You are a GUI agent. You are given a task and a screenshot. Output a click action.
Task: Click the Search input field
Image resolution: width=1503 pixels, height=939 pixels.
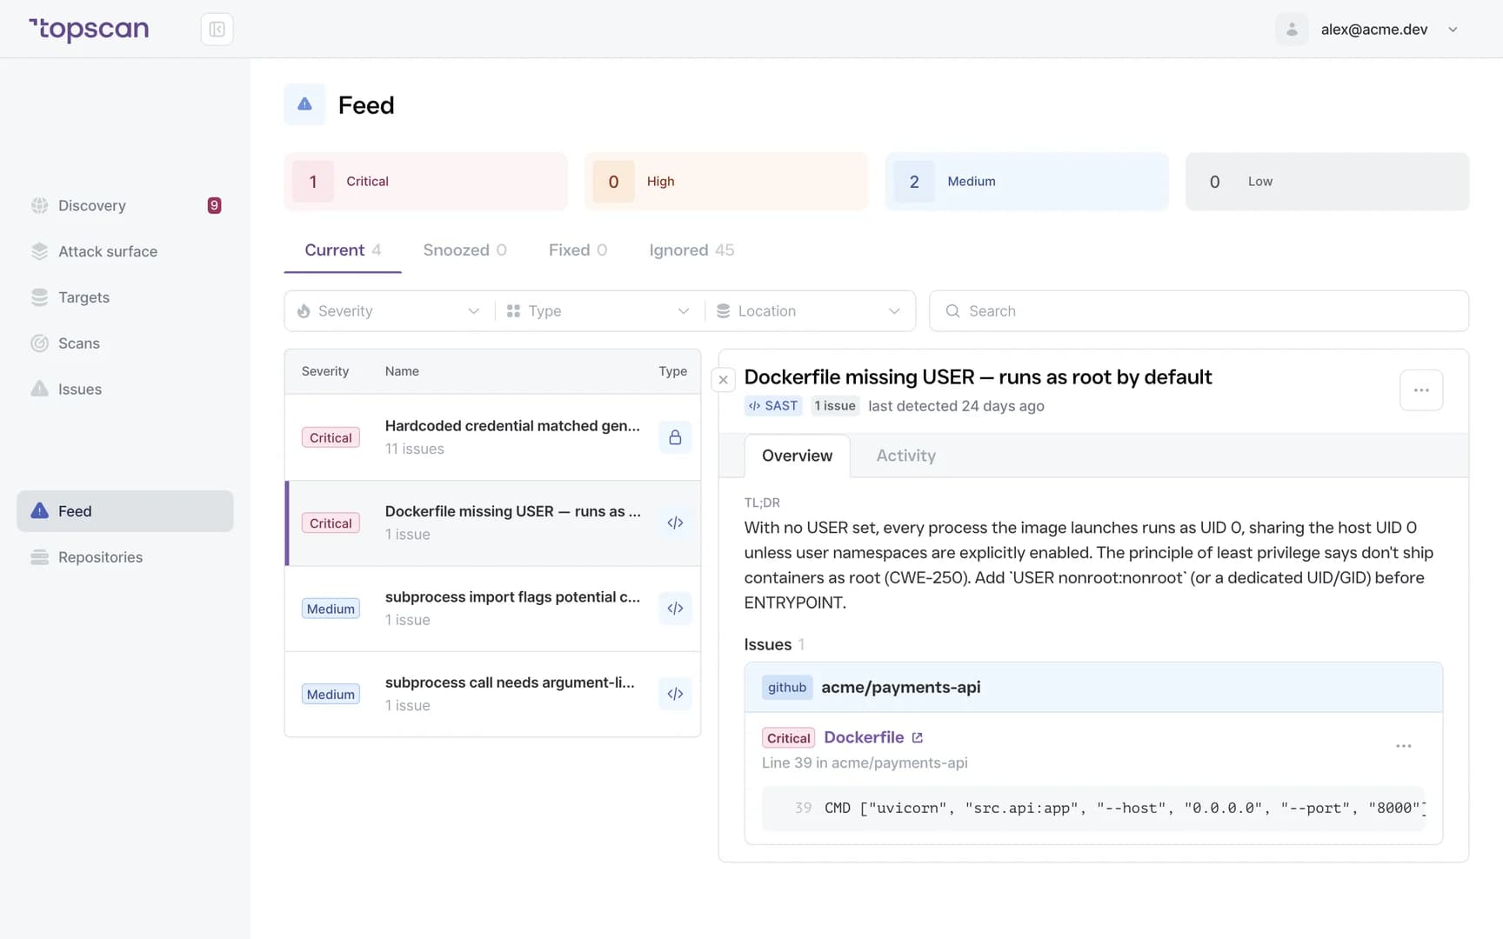click(x=1199, y=311)
